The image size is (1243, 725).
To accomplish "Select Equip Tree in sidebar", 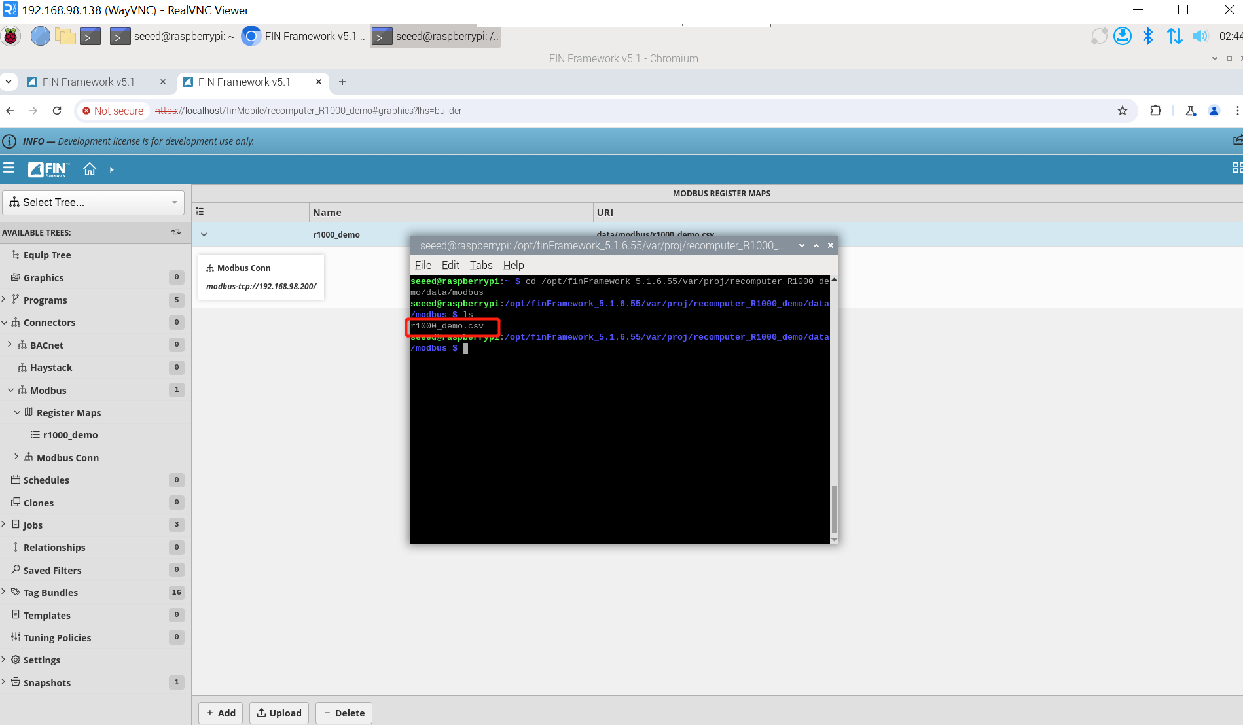I will pyautogui.click(x=47, y=255).
